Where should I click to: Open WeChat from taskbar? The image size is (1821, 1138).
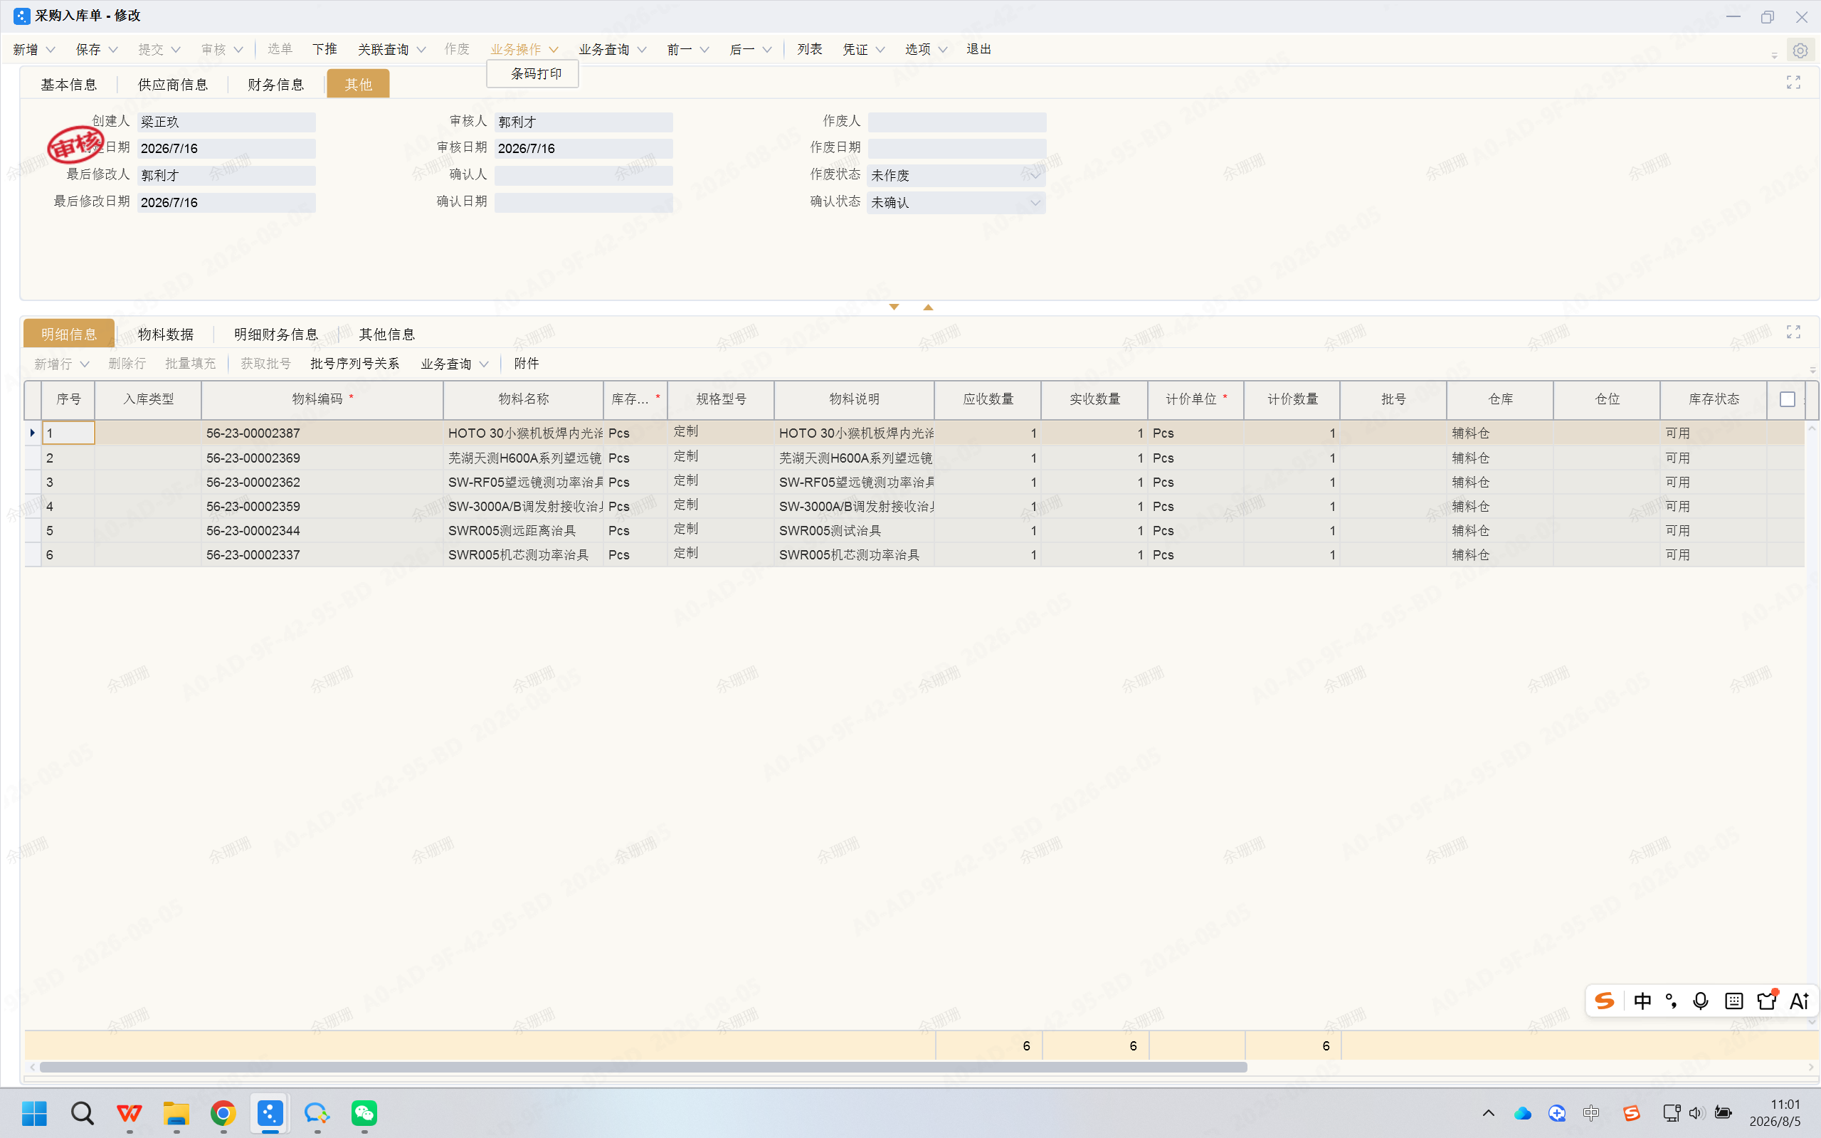tap(364, 1112)
